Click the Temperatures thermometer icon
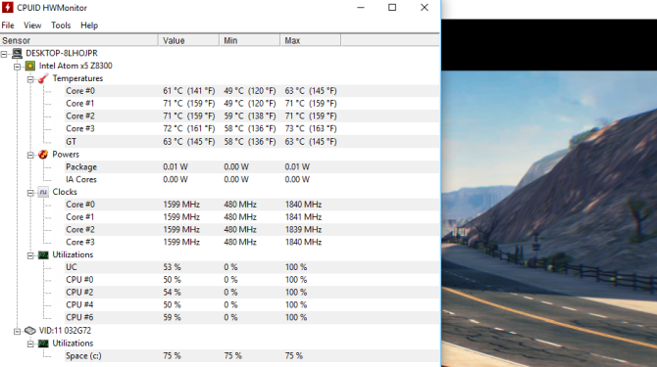The width and height of the screenshot is (657, 367). click(x=43, y=78)
